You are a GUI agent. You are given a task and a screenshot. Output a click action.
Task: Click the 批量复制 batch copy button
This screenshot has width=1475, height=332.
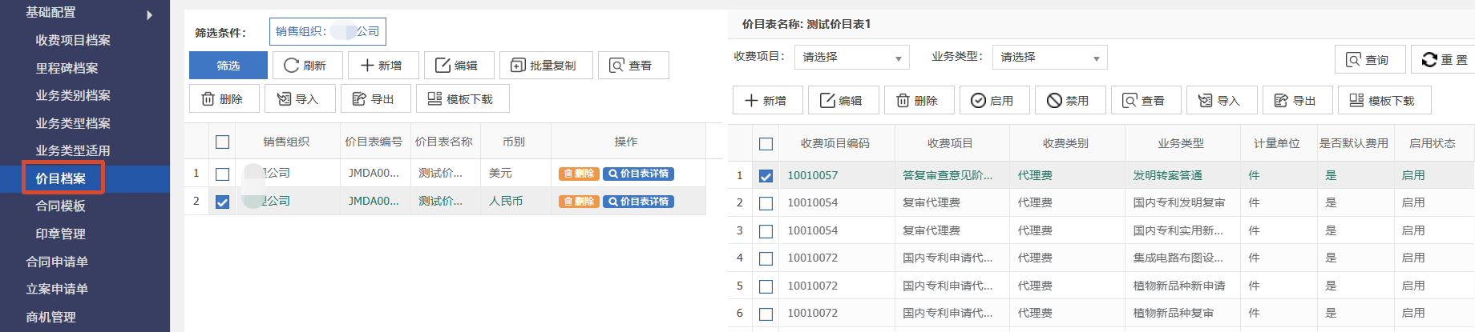pyautogui.click(x=546, y=66)
